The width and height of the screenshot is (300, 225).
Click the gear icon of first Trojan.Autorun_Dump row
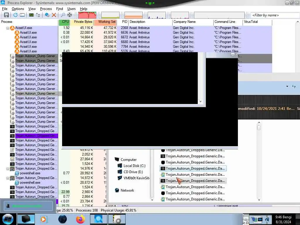[x=12, y=56]
